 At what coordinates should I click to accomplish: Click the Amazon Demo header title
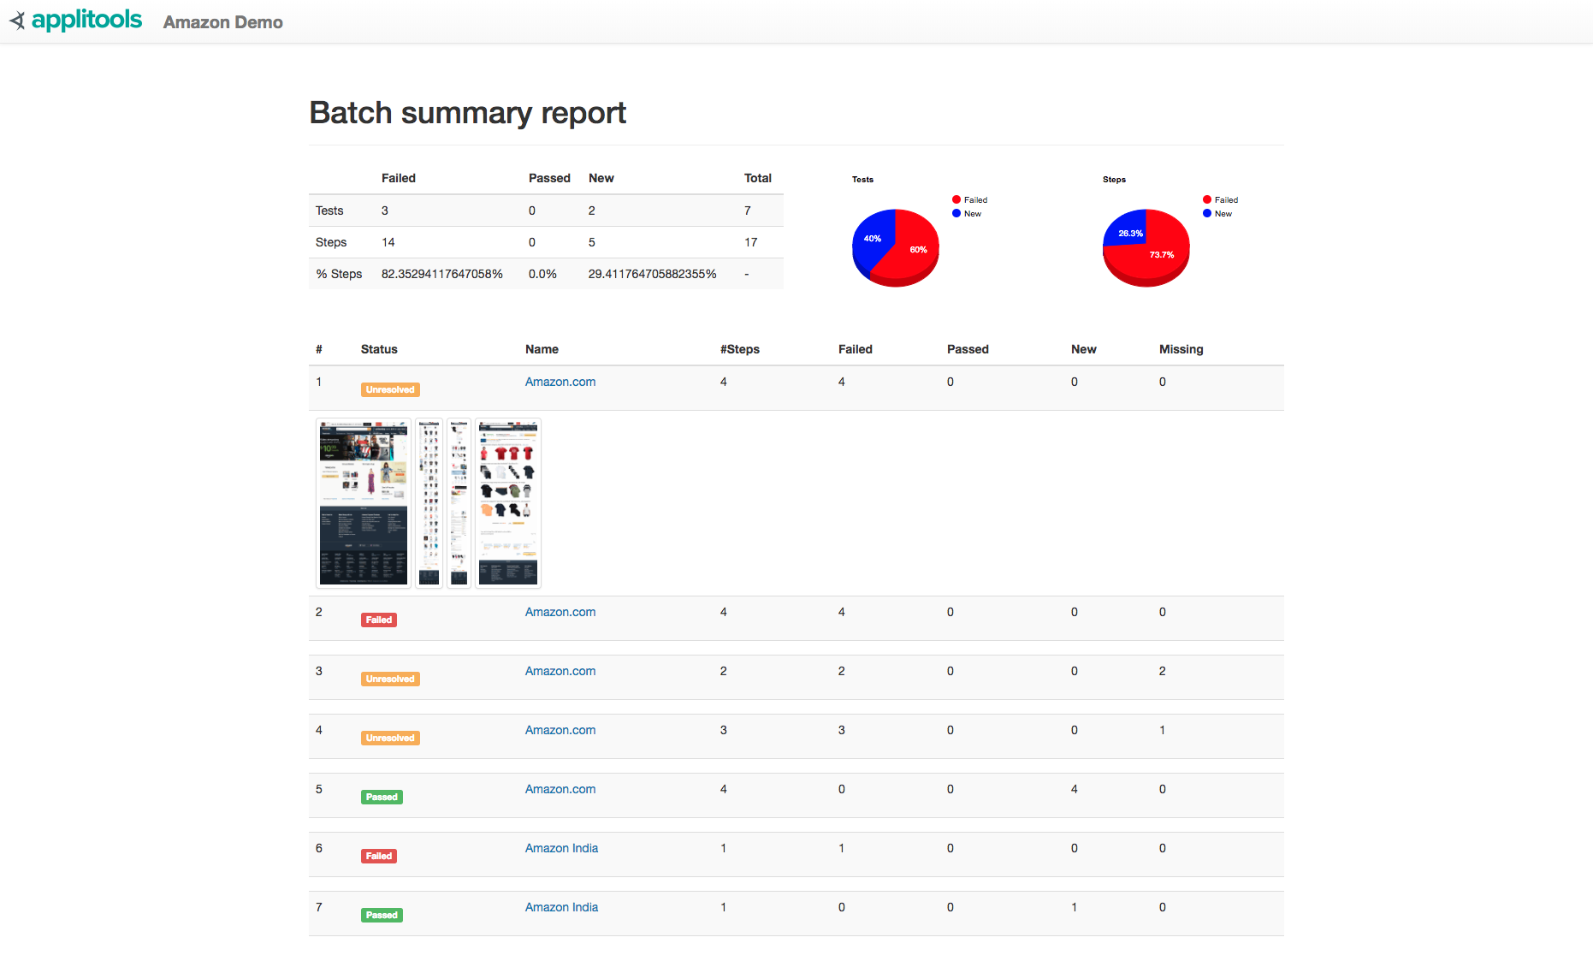222,22
